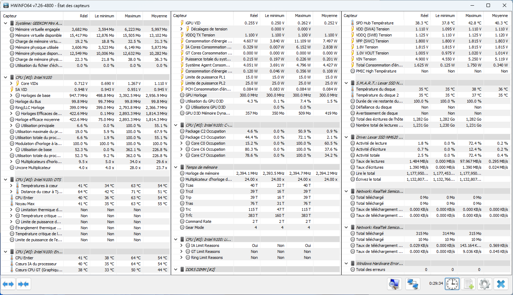Image resolution: width=513 pixels, height=295 pixels.
Task: Select the Trfc timing row
Action: tap(256, 215)
